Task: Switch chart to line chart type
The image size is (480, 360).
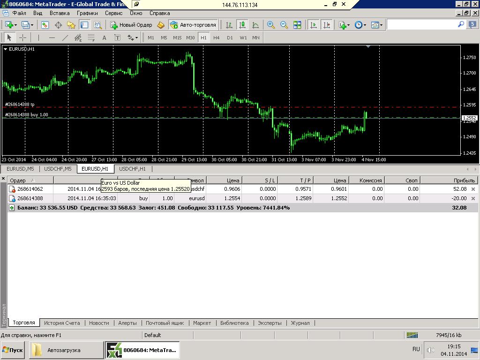Action: [x=255, y=25]
